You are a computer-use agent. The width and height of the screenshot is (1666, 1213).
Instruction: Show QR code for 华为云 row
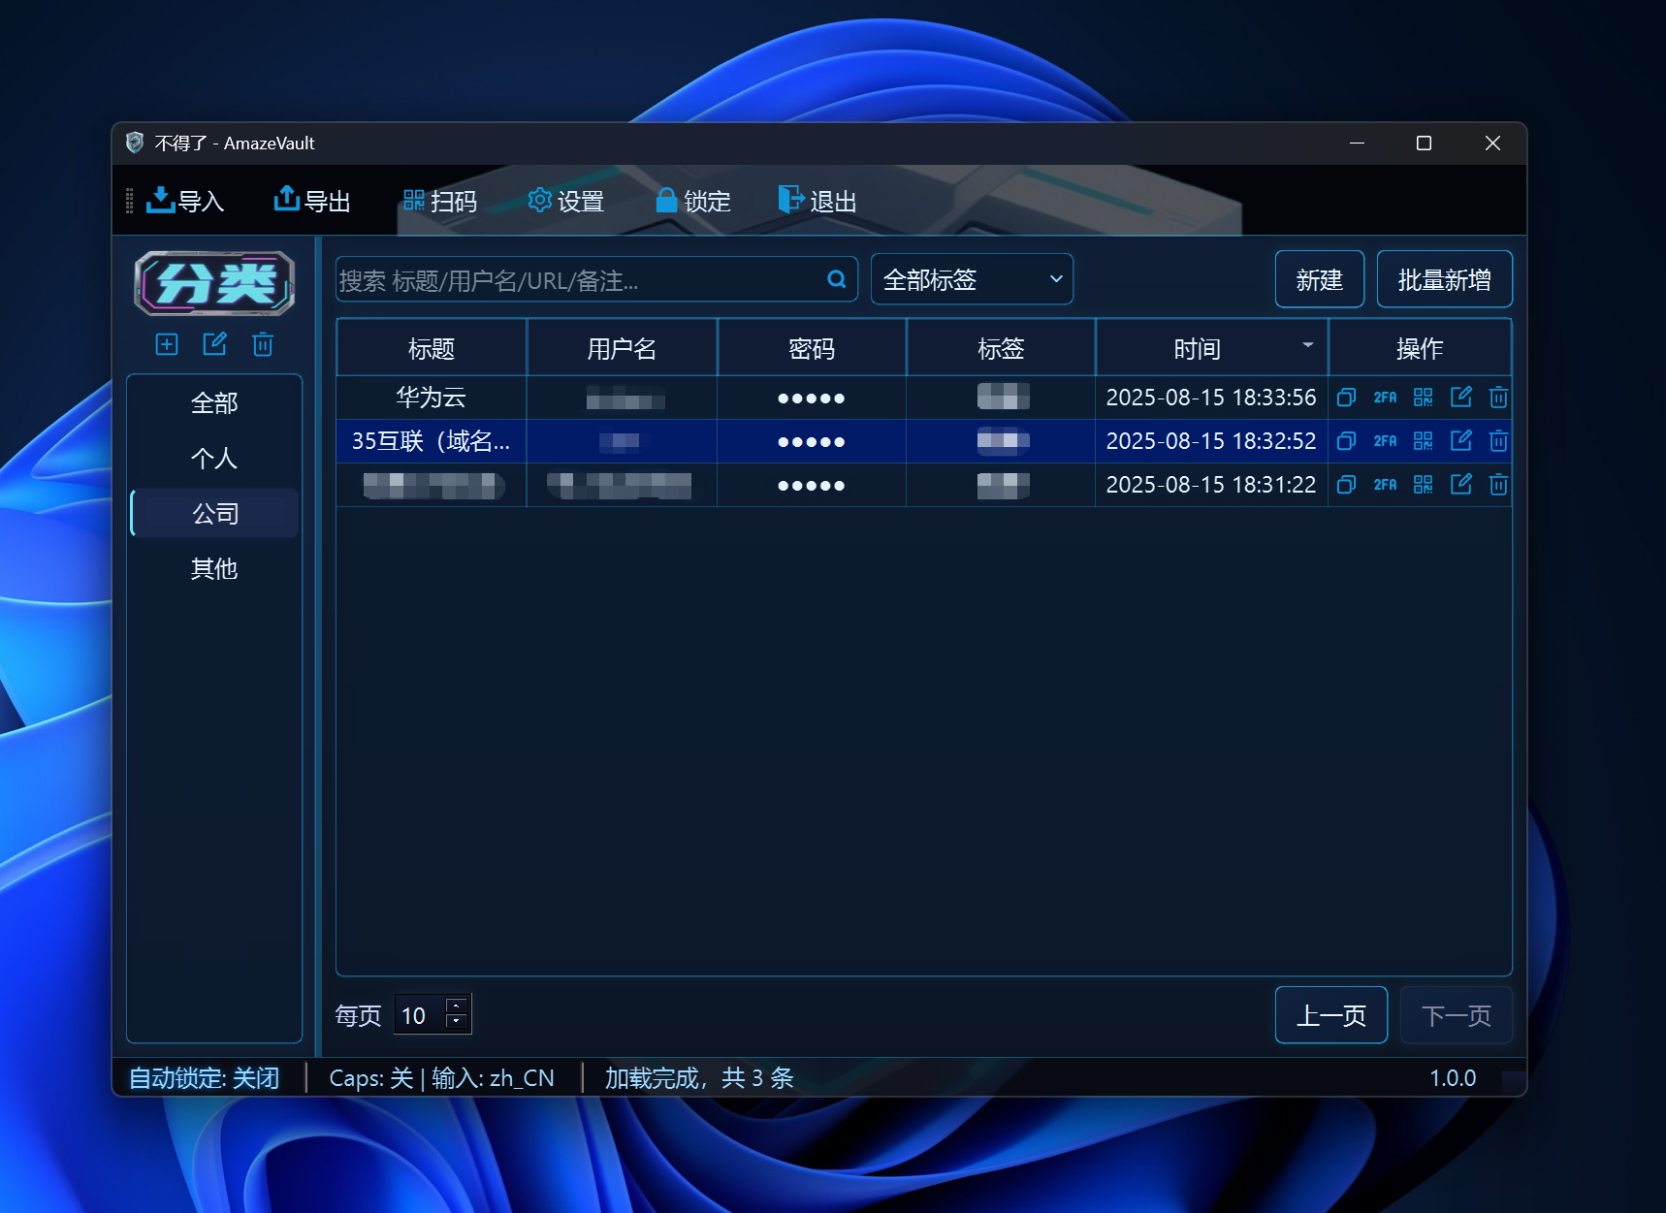pyautogui.click(x=1423, y=398)
